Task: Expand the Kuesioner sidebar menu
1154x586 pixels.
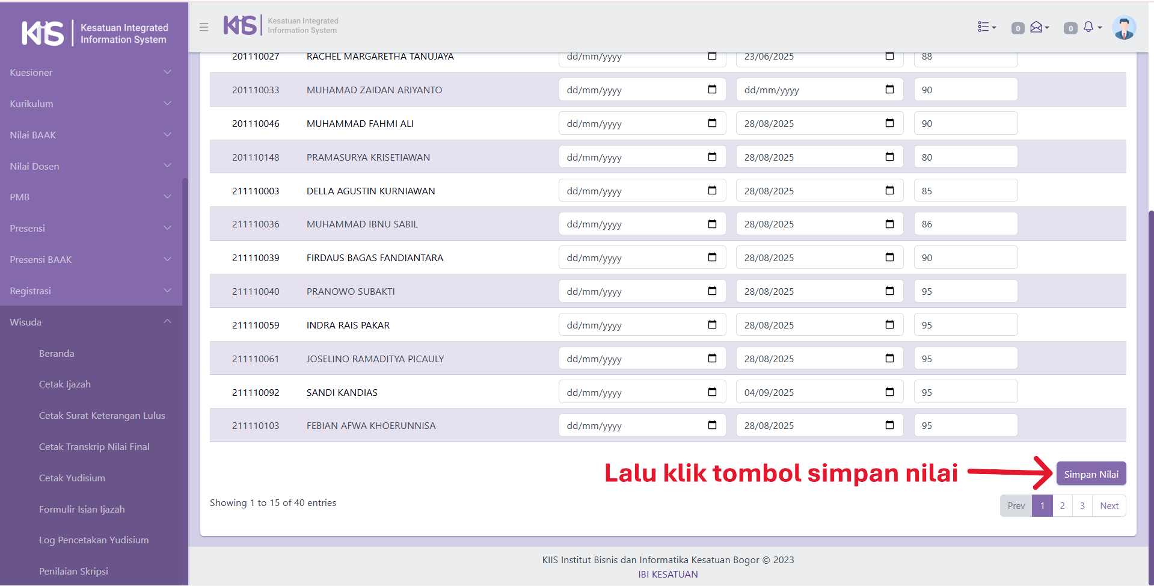Action: coord(90,73)
